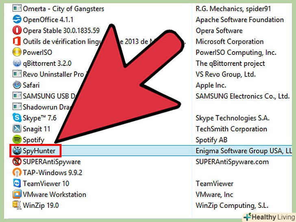Viewport: 296px width, 222px height.
Task: Click publisher PowerISO Computing, Inc.
Action: [236, 52]
